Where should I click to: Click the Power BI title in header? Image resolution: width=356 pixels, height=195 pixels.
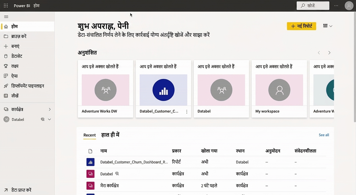pyautogui.click(x=22, y=6)
